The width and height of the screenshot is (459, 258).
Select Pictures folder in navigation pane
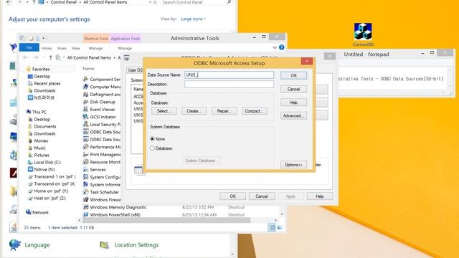click(x=42, y=155)
